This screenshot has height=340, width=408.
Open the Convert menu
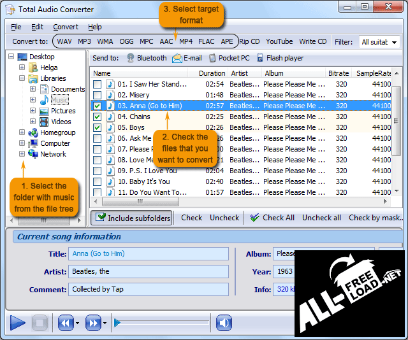66,27
